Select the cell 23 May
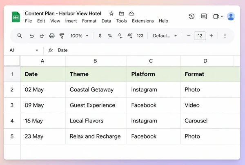Image resolution: width=245 pixels, height=165 pixels. 42,136
